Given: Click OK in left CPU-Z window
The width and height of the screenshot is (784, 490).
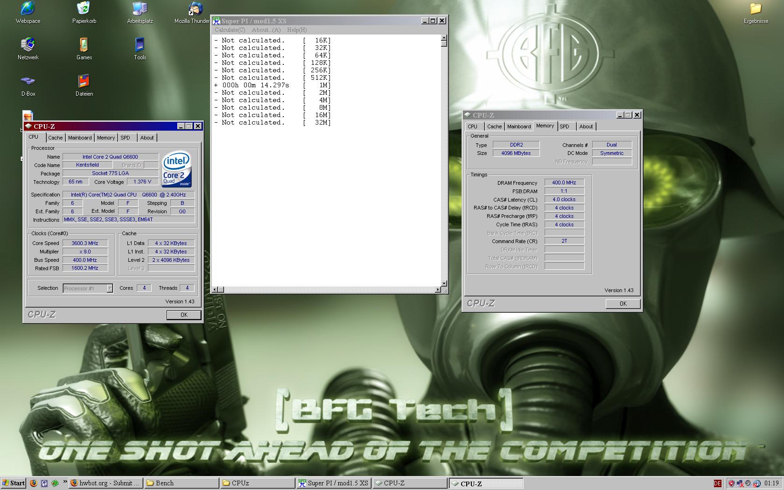Looking at the screenshot, I should click(x=184, y=315).
